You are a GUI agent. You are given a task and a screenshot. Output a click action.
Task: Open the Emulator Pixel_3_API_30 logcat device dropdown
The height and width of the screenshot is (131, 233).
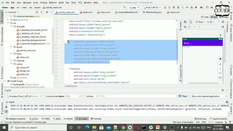(x=24, y=96)
